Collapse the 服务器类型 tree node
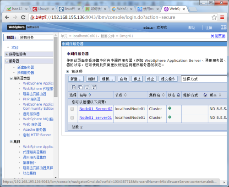Viewport: 229px width, 187px height. (x=11, y=78)
